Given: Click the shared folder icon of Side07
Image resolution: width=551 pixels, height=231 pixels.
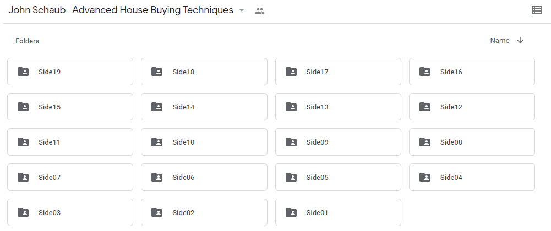Looking at the screenshot, I should (23, 177).
